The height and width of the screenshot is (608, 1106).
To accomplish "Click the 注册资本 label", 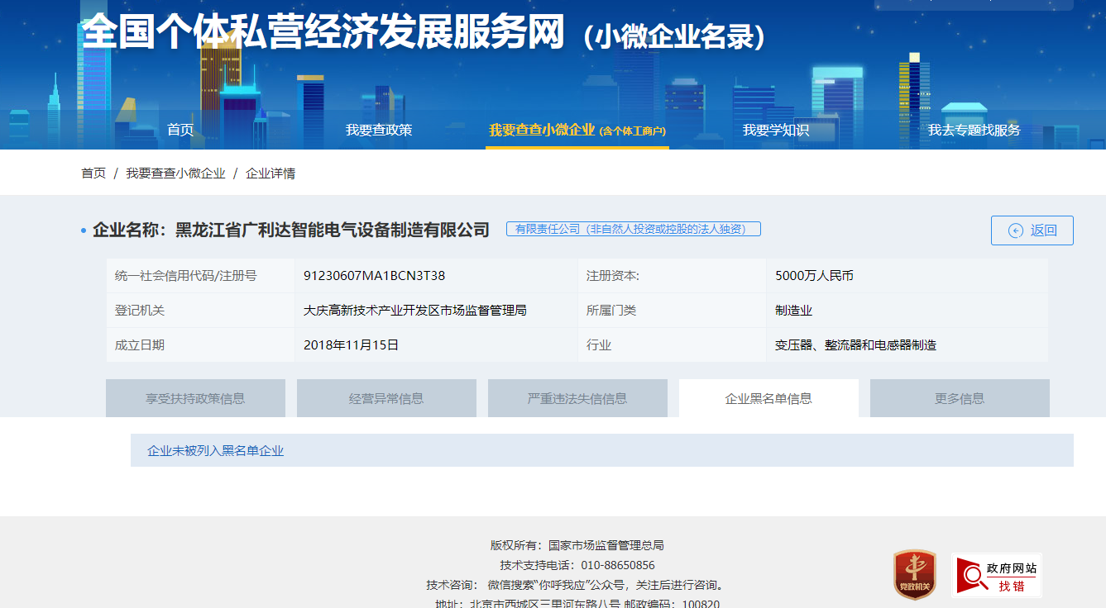I will 613,276.
